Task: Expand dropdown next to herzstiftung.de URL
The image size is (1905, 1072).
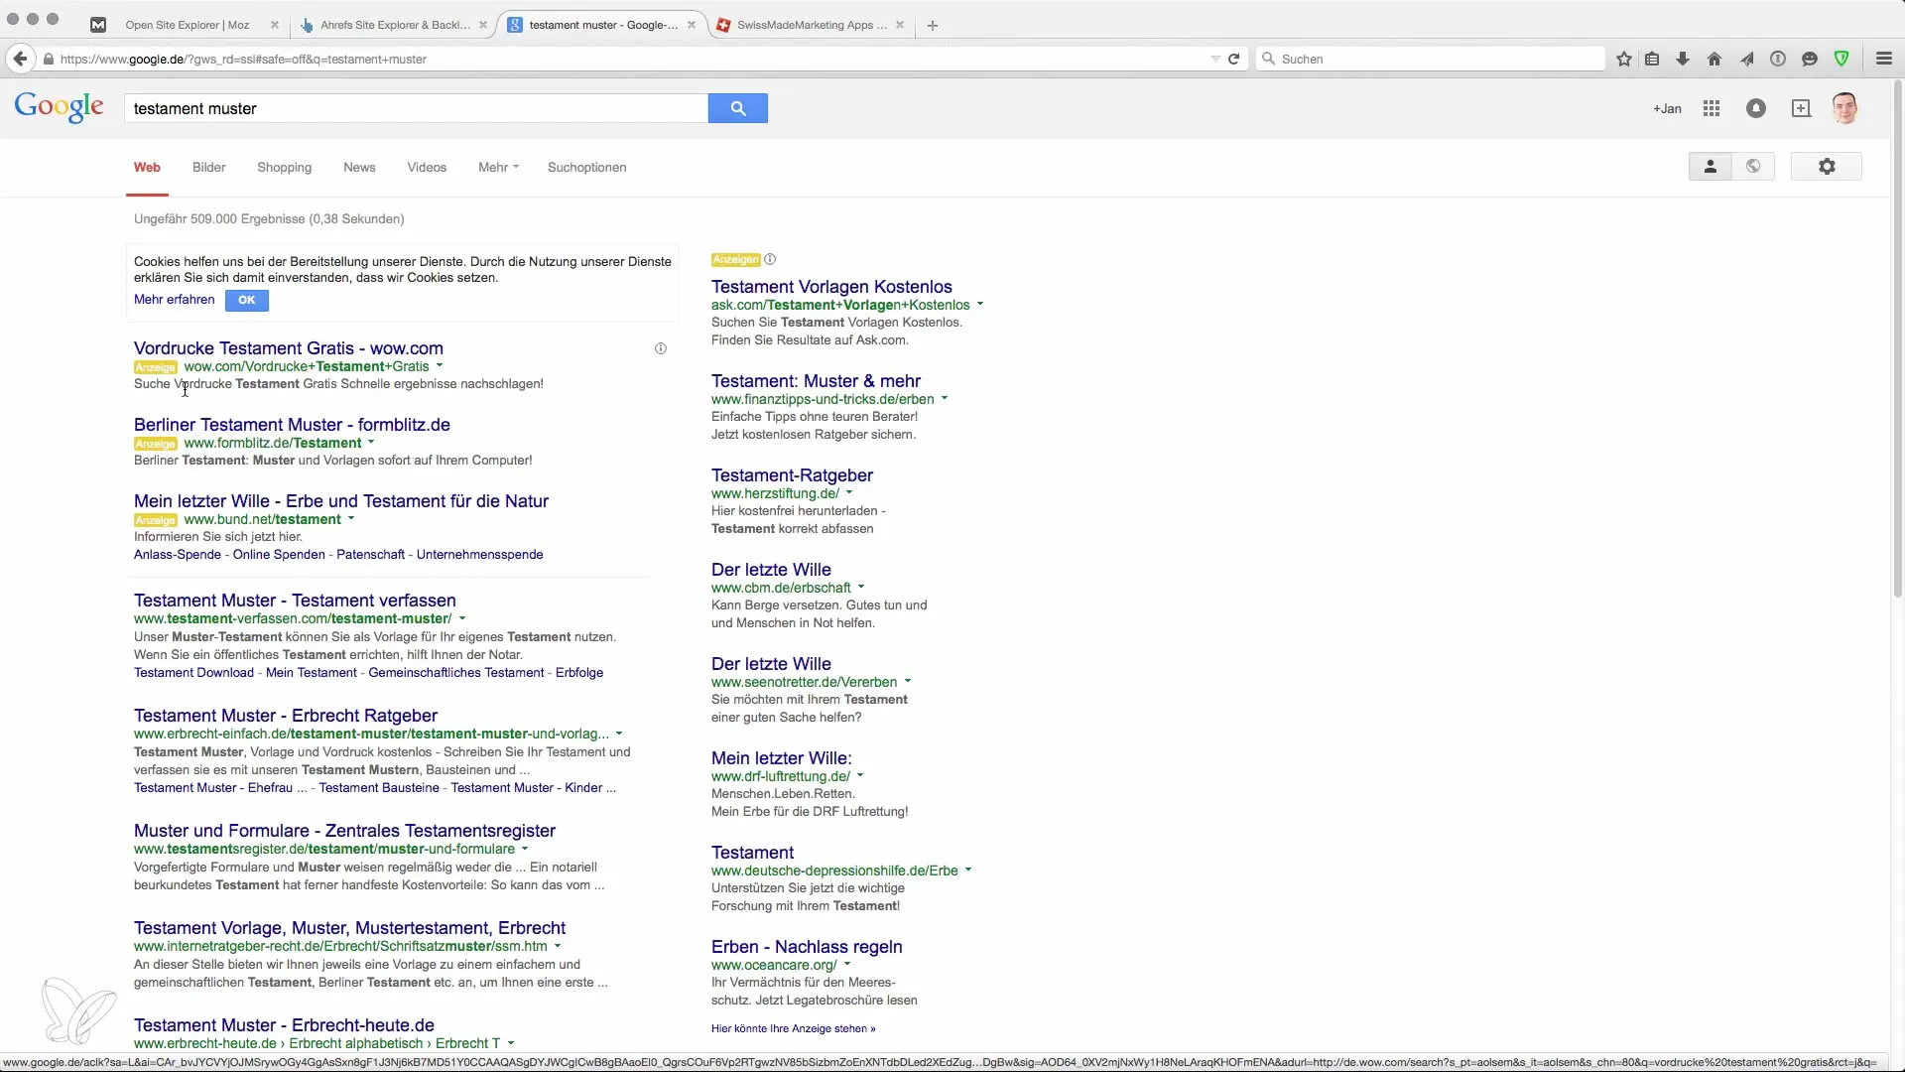Action: 849,493
